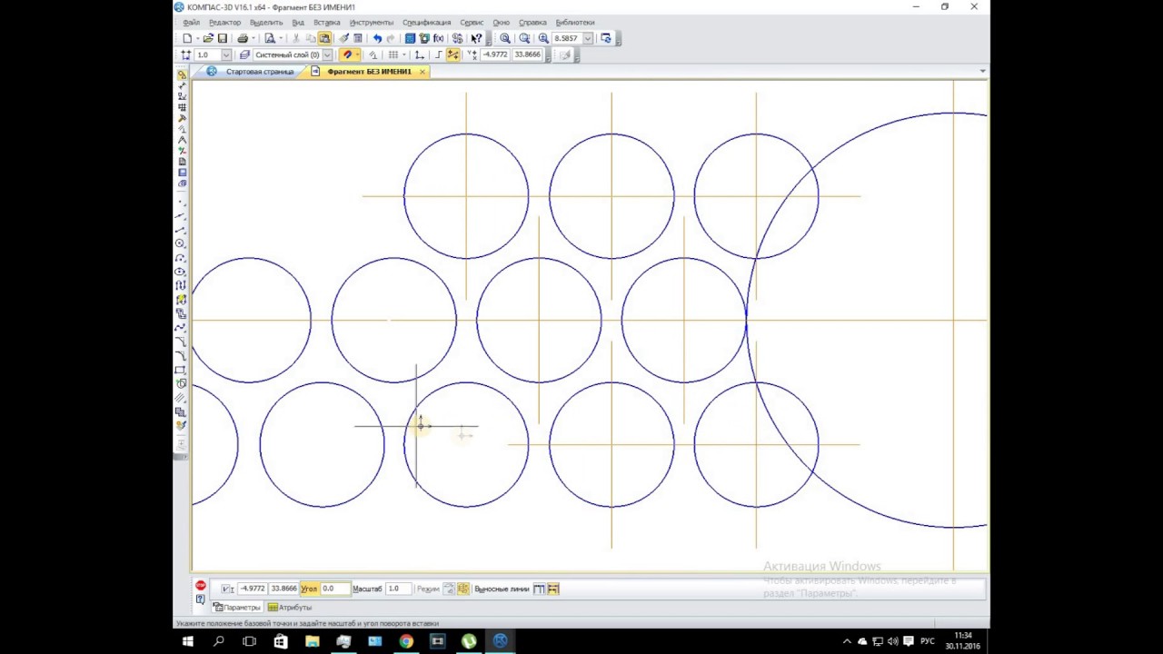Open Print preview icon
Viewport: 1163px width, 654px height.
tap(270, 38)
